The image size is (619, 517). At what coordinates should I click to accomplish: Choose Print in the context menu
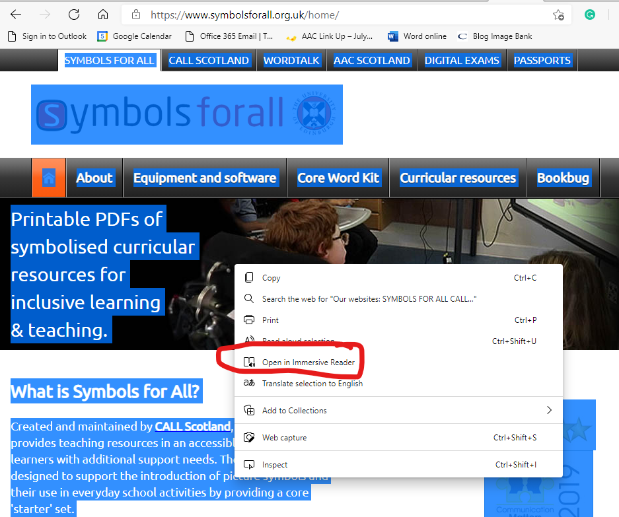pos(398,320)
